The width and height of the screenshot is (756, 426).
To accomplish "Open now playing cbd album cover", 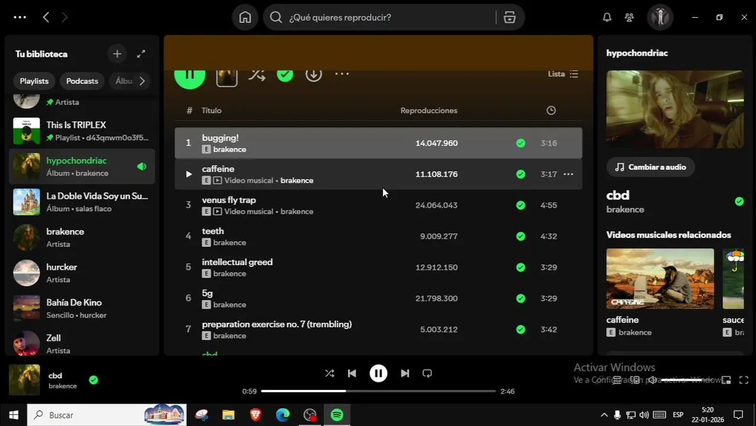I will 24,380.
